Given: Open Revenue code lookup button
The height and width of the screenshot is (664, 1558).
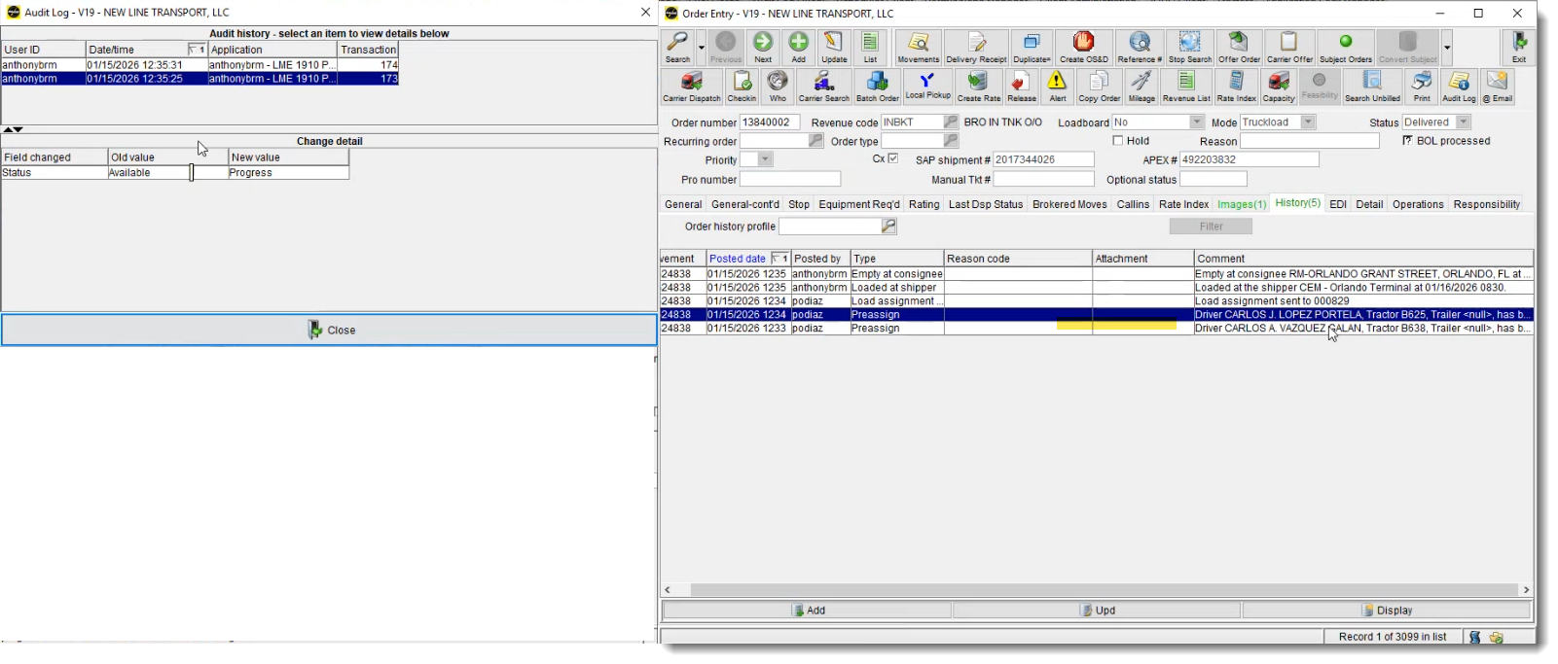Looking at the screenshot, I should pyautogui.click(x=951, y=122).
